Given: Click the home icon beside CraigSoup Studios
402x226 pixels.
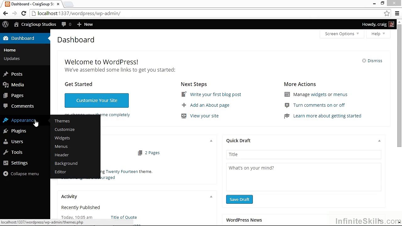Looking at the screenshot, I should tap(16, 24).
